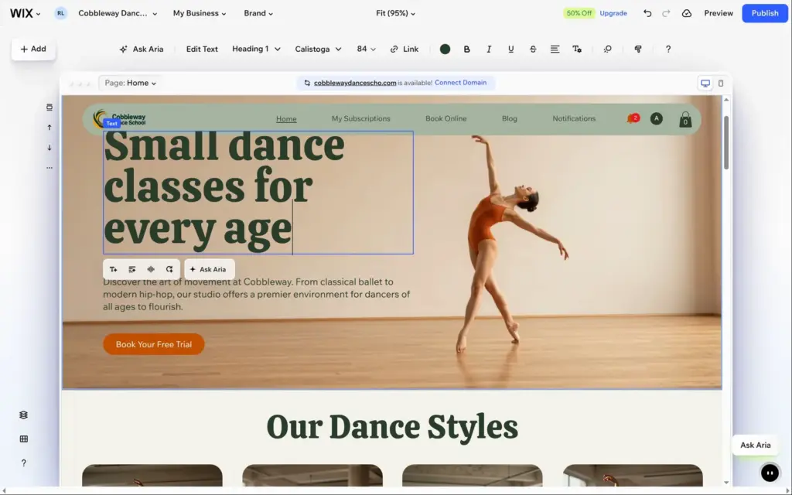
Task: Click the search and replace icon in toolbar
Action: [x=608, y=49]
